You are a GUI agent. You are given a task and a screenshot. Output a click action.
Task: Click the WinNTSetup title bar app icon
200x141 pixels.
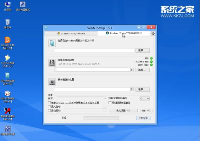coord(46,28)
